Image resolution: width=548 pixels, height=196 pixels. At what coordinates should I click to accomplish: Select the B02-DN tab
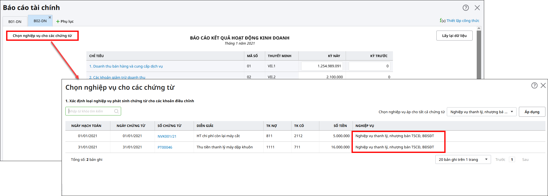coord(40,21)
